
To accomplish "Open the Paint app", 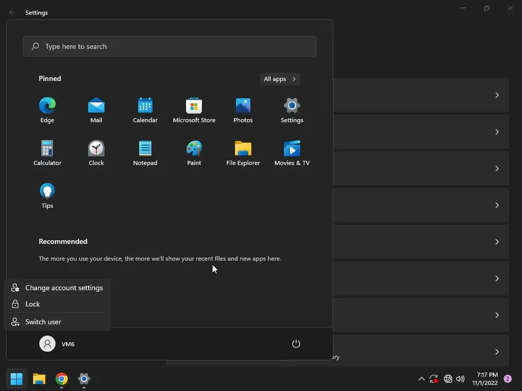I will point(194,153).
